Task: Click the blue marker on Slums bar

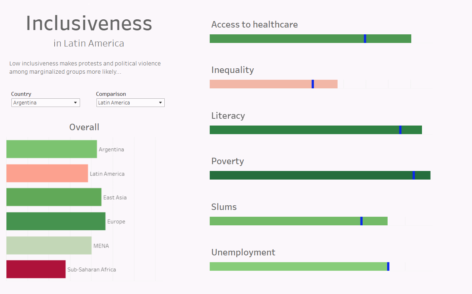Action: tap(361, 221)
